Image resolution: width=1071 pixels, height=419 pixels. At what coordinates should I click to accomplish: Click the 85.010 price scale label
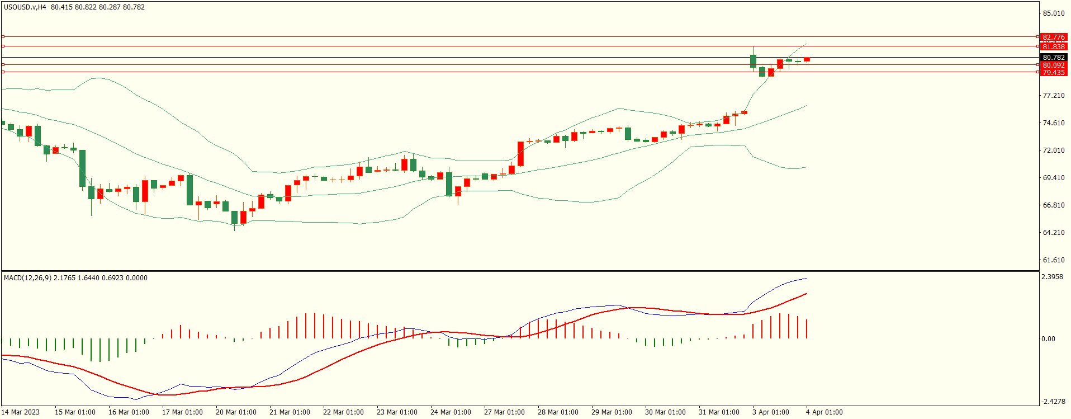pos(1053,13)
